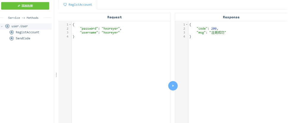Viewport: 295px width, 123px height.
Task: Select the user.User service label
Action: click(x=20, y=26)
